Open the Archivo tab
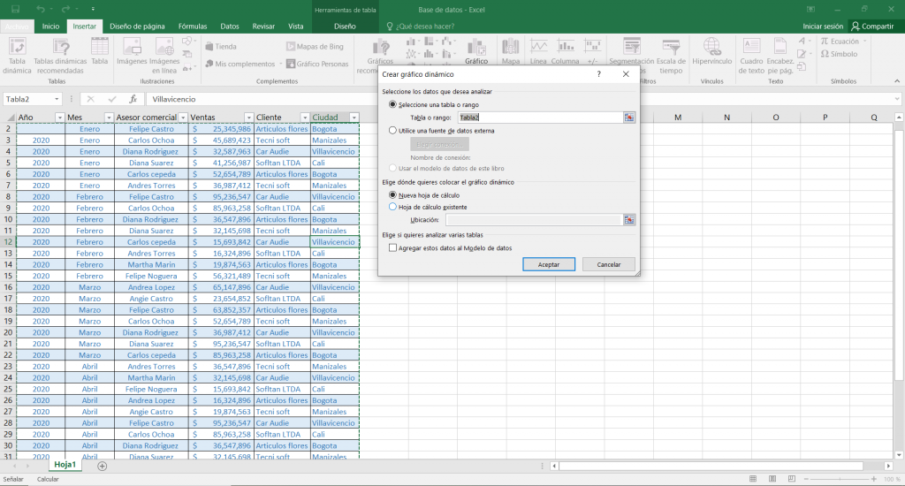Screen dimensions: 905x486 (18, 26)
